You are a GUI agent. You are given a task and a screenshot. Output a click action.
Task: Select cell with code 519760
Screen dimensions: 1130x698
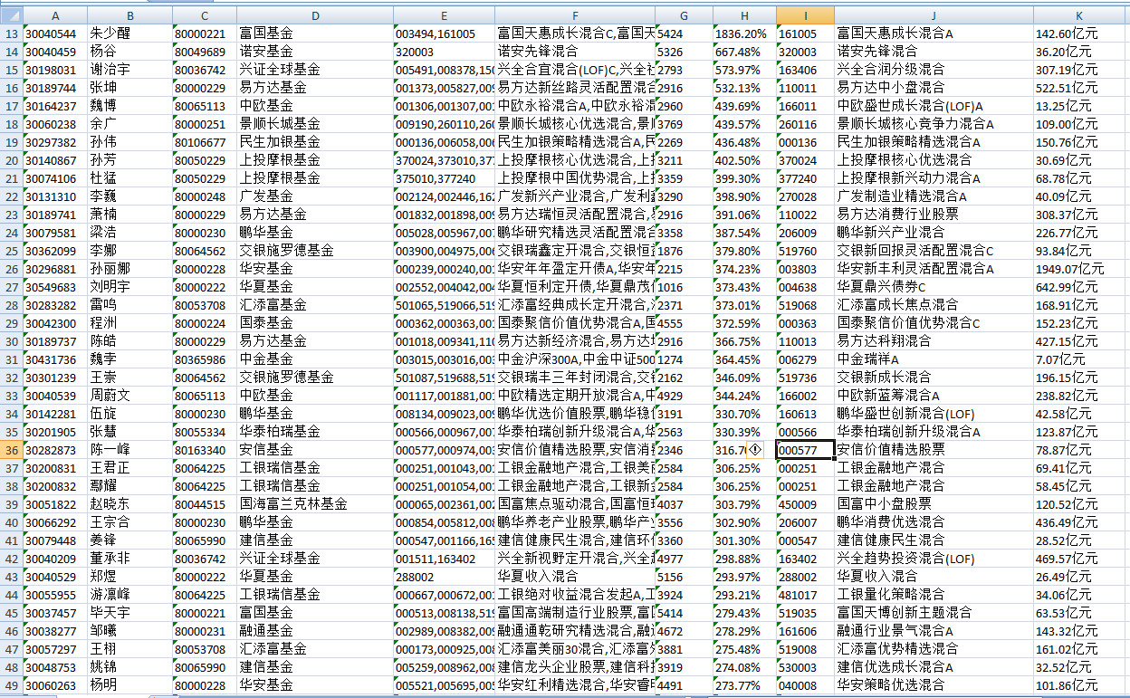click(805, 251)
